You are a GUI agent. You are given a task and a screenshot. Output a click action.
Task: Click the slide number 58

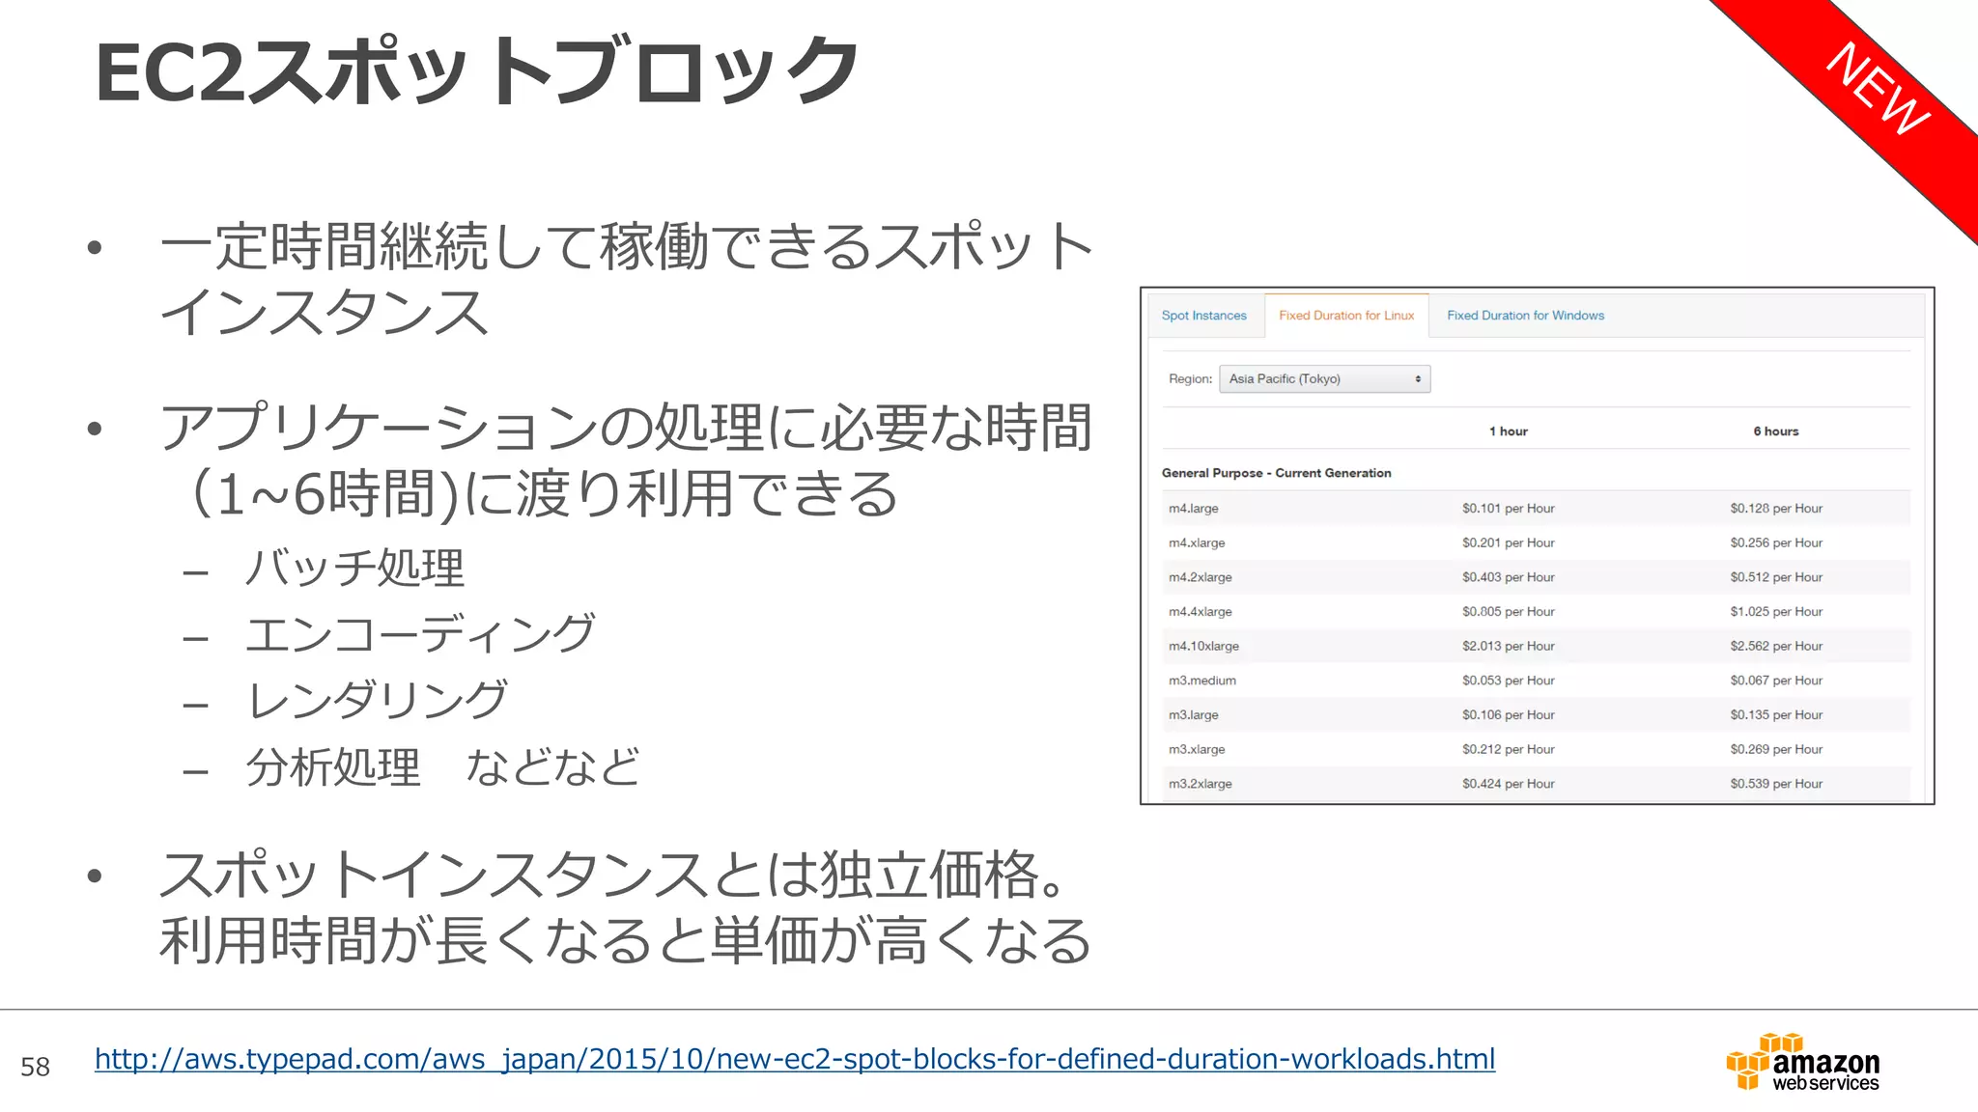click(35, 1067)
